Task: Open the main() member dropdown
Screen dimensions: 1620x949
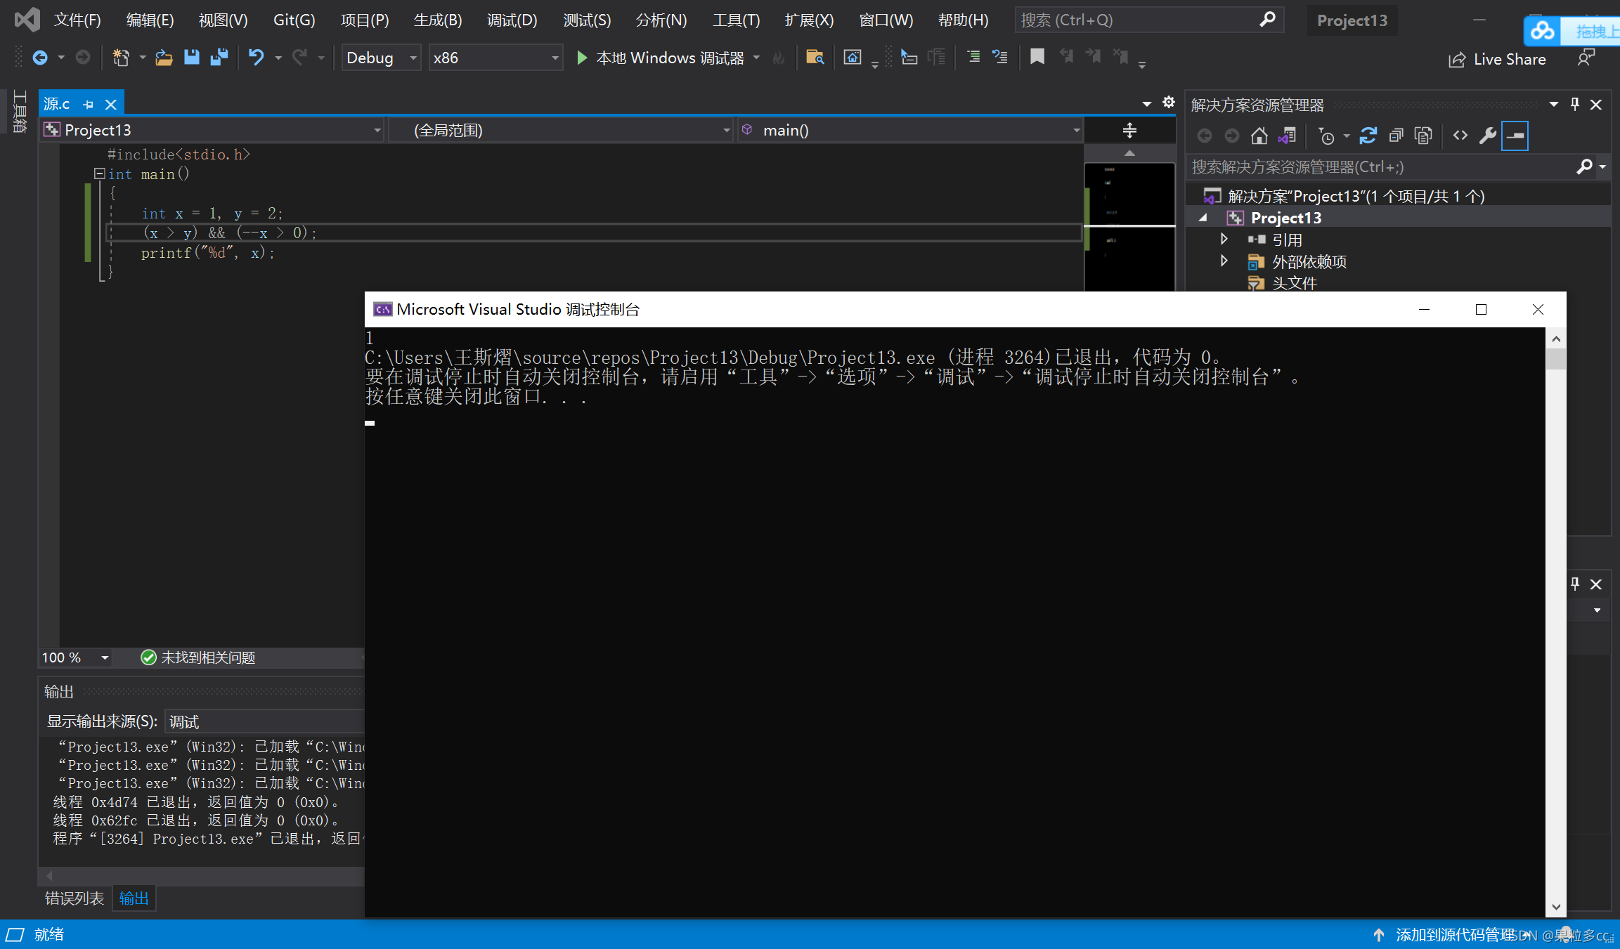Action: click(910, 130)
